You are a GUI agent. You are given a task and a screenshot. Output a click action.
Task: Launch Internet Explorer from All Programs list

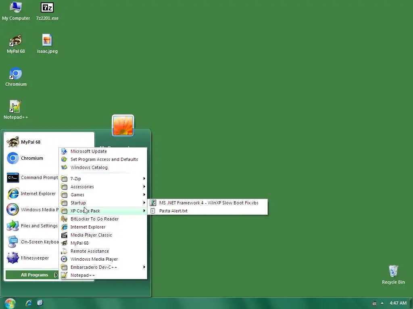click(x=103, y=227)
